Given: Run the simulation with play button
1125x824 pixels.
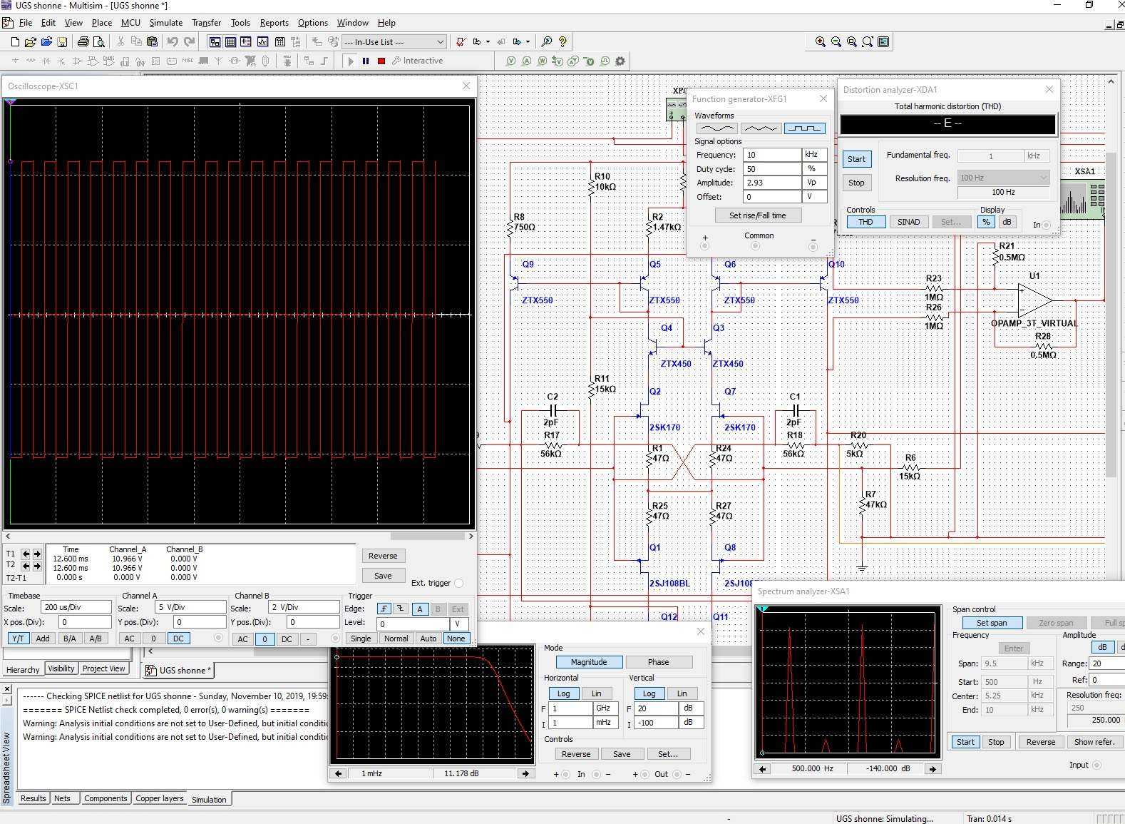Looking at the screenshot, I should click(x=350, y=61).
